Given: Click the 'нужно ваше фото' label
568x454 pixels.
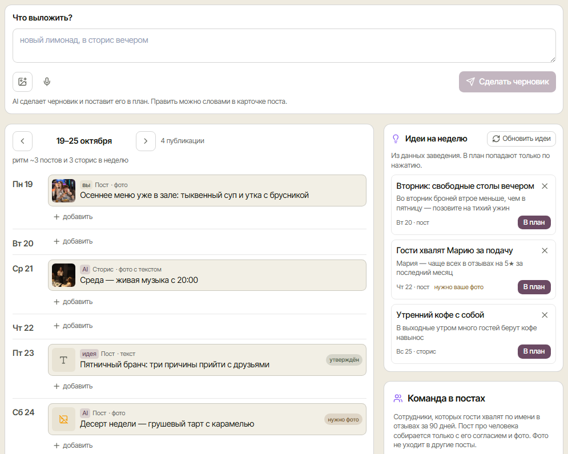Looking at the screenshot, I should pyautogui.click(x=458, y=287).
